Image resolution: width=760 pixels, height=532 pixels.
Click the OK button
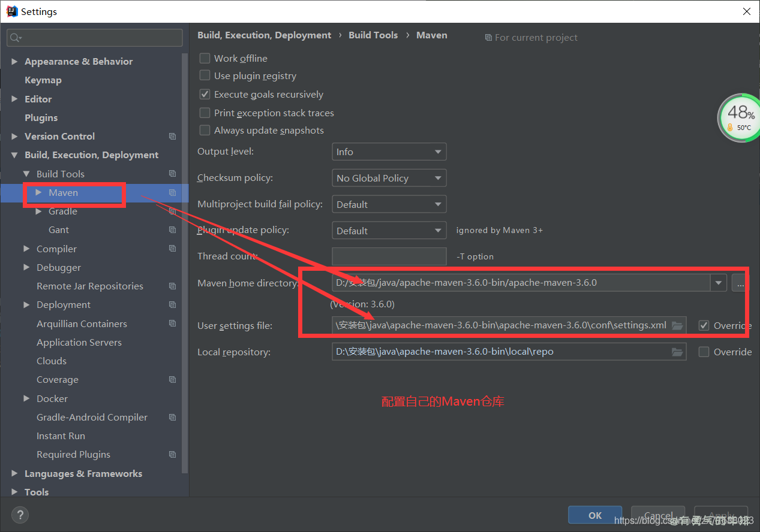pos(595,515)
